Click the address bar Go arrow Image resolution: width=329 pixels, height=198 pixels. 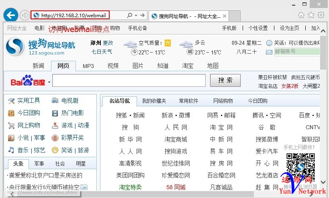pos(143,15)
